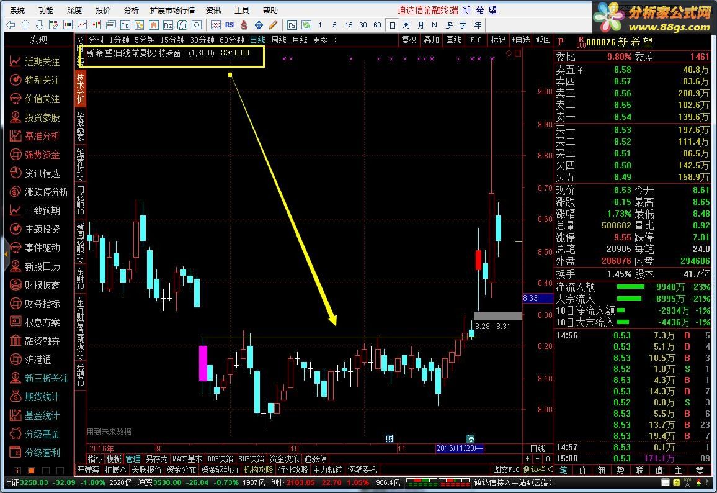This screenshot has height=493, width=717.
Task: Open 强势资金 in the sidebar
Action: [x=36, y=155]
